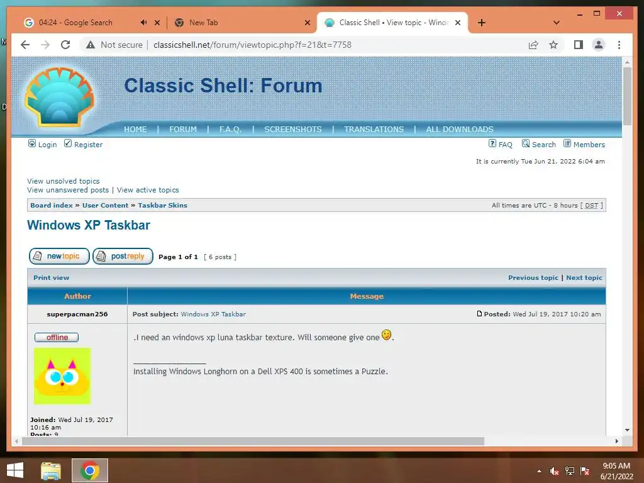Open TRANSLATIONS in the navigation bar

pos(374,130)
